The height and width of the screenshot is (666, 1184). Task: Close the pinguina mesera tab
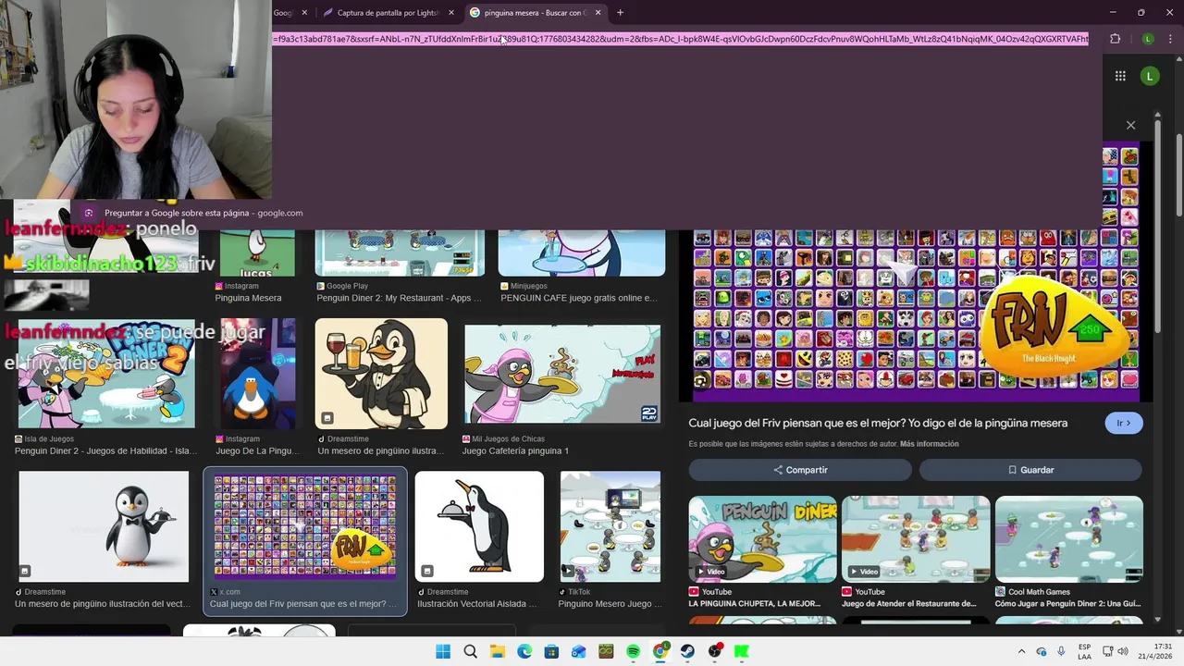click(x=598, y=13)
